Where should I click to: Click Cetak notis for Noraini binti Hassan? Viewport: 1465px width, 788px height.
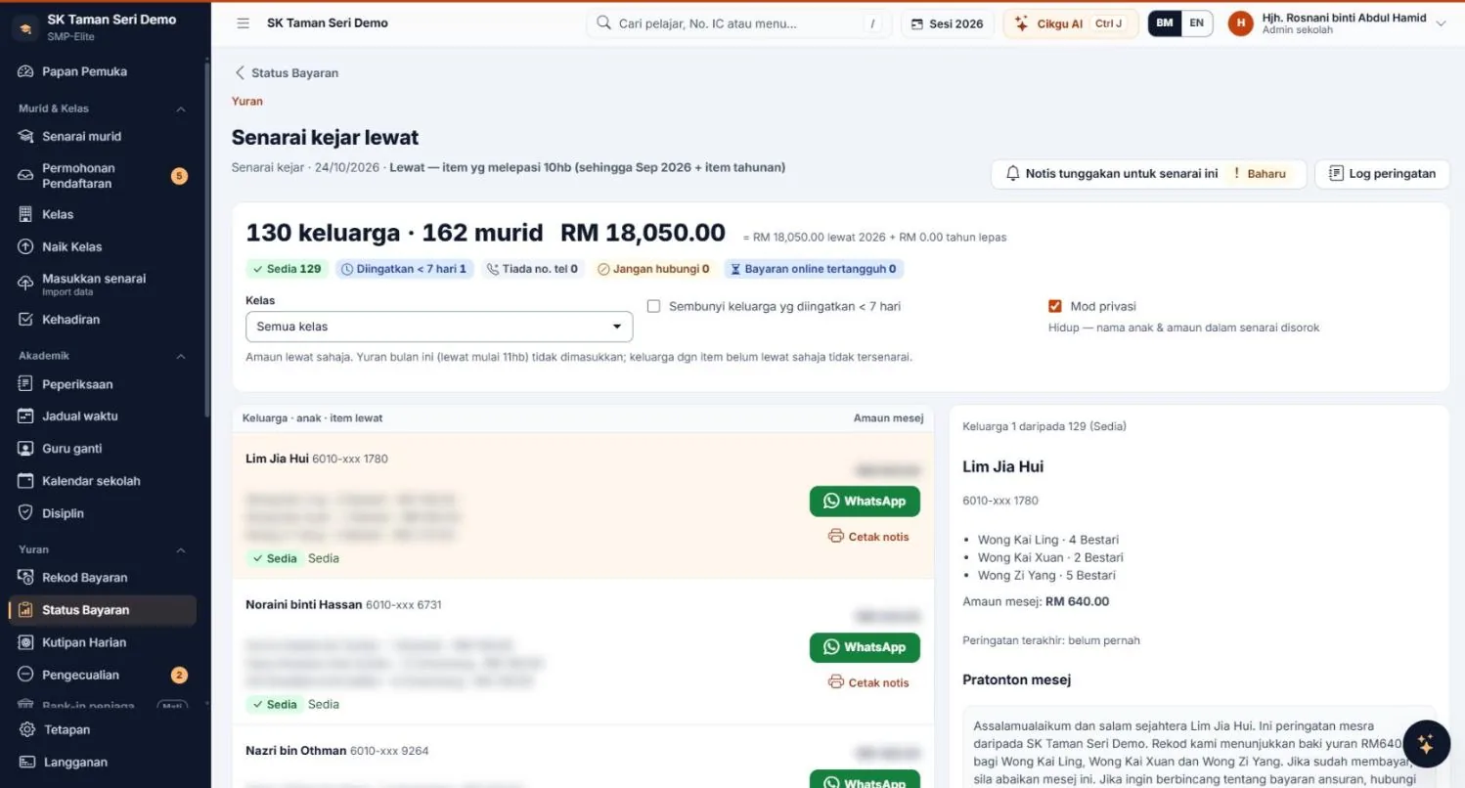coord(868,682)
